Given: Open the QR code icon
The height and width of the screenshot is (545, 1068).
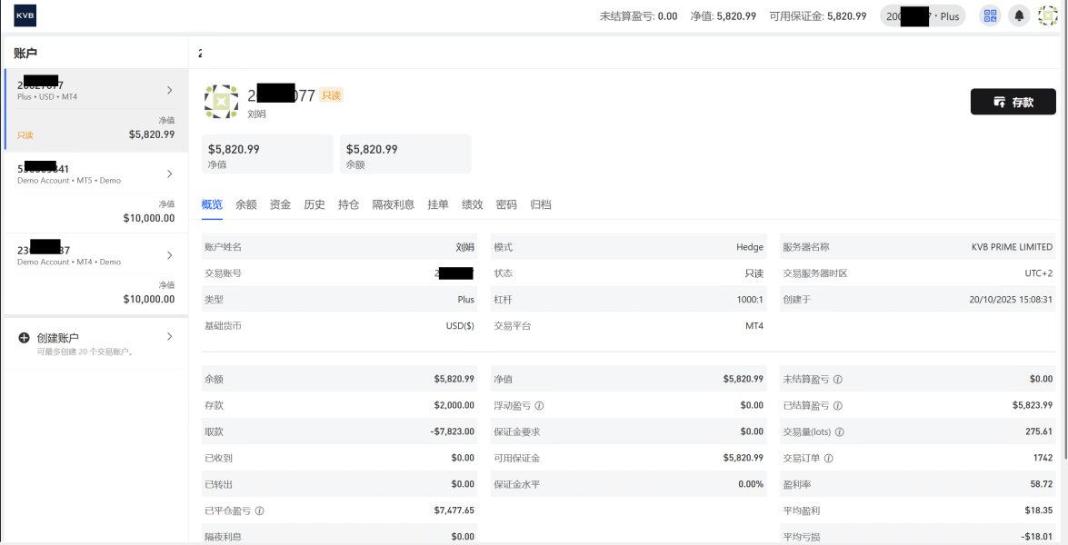Looking at the screenshot, I should pos(991,15).
